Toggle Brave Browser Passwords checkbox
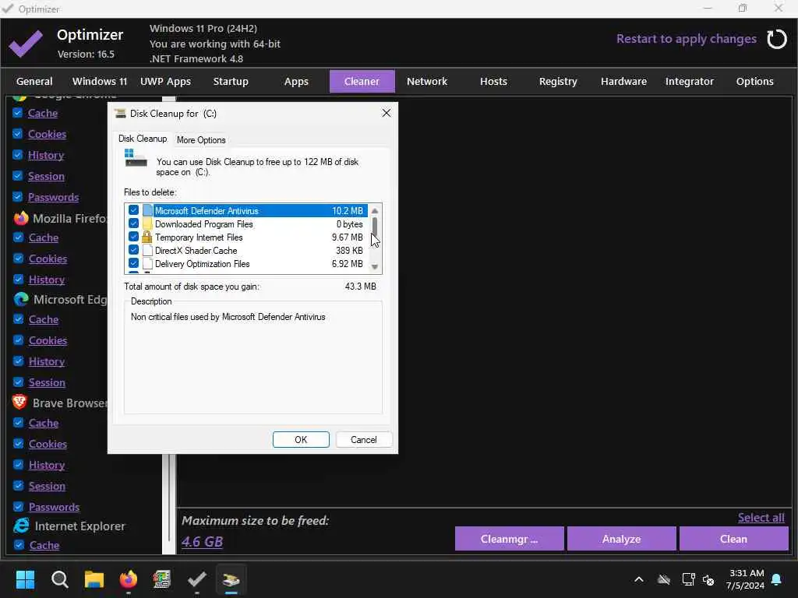The image size is (798, 598). pyautogui.click(x=19, y=506)
